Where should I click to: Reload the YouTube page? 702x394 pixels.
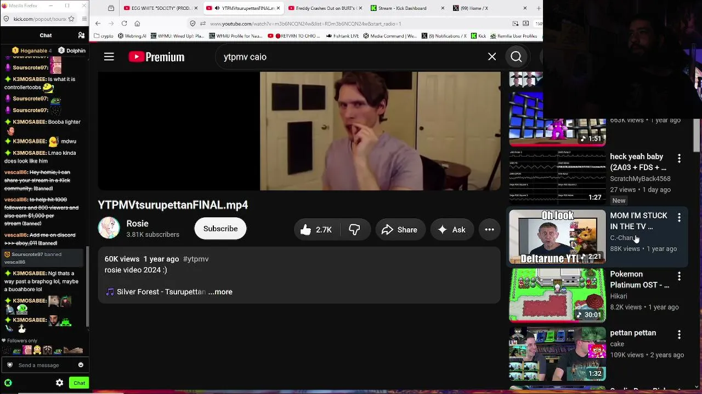124,24
